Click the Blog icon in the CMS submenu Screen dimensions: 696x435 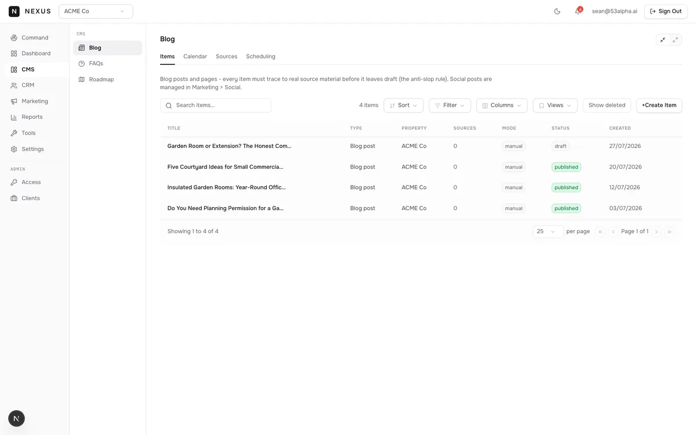click(x=82, y=48)
